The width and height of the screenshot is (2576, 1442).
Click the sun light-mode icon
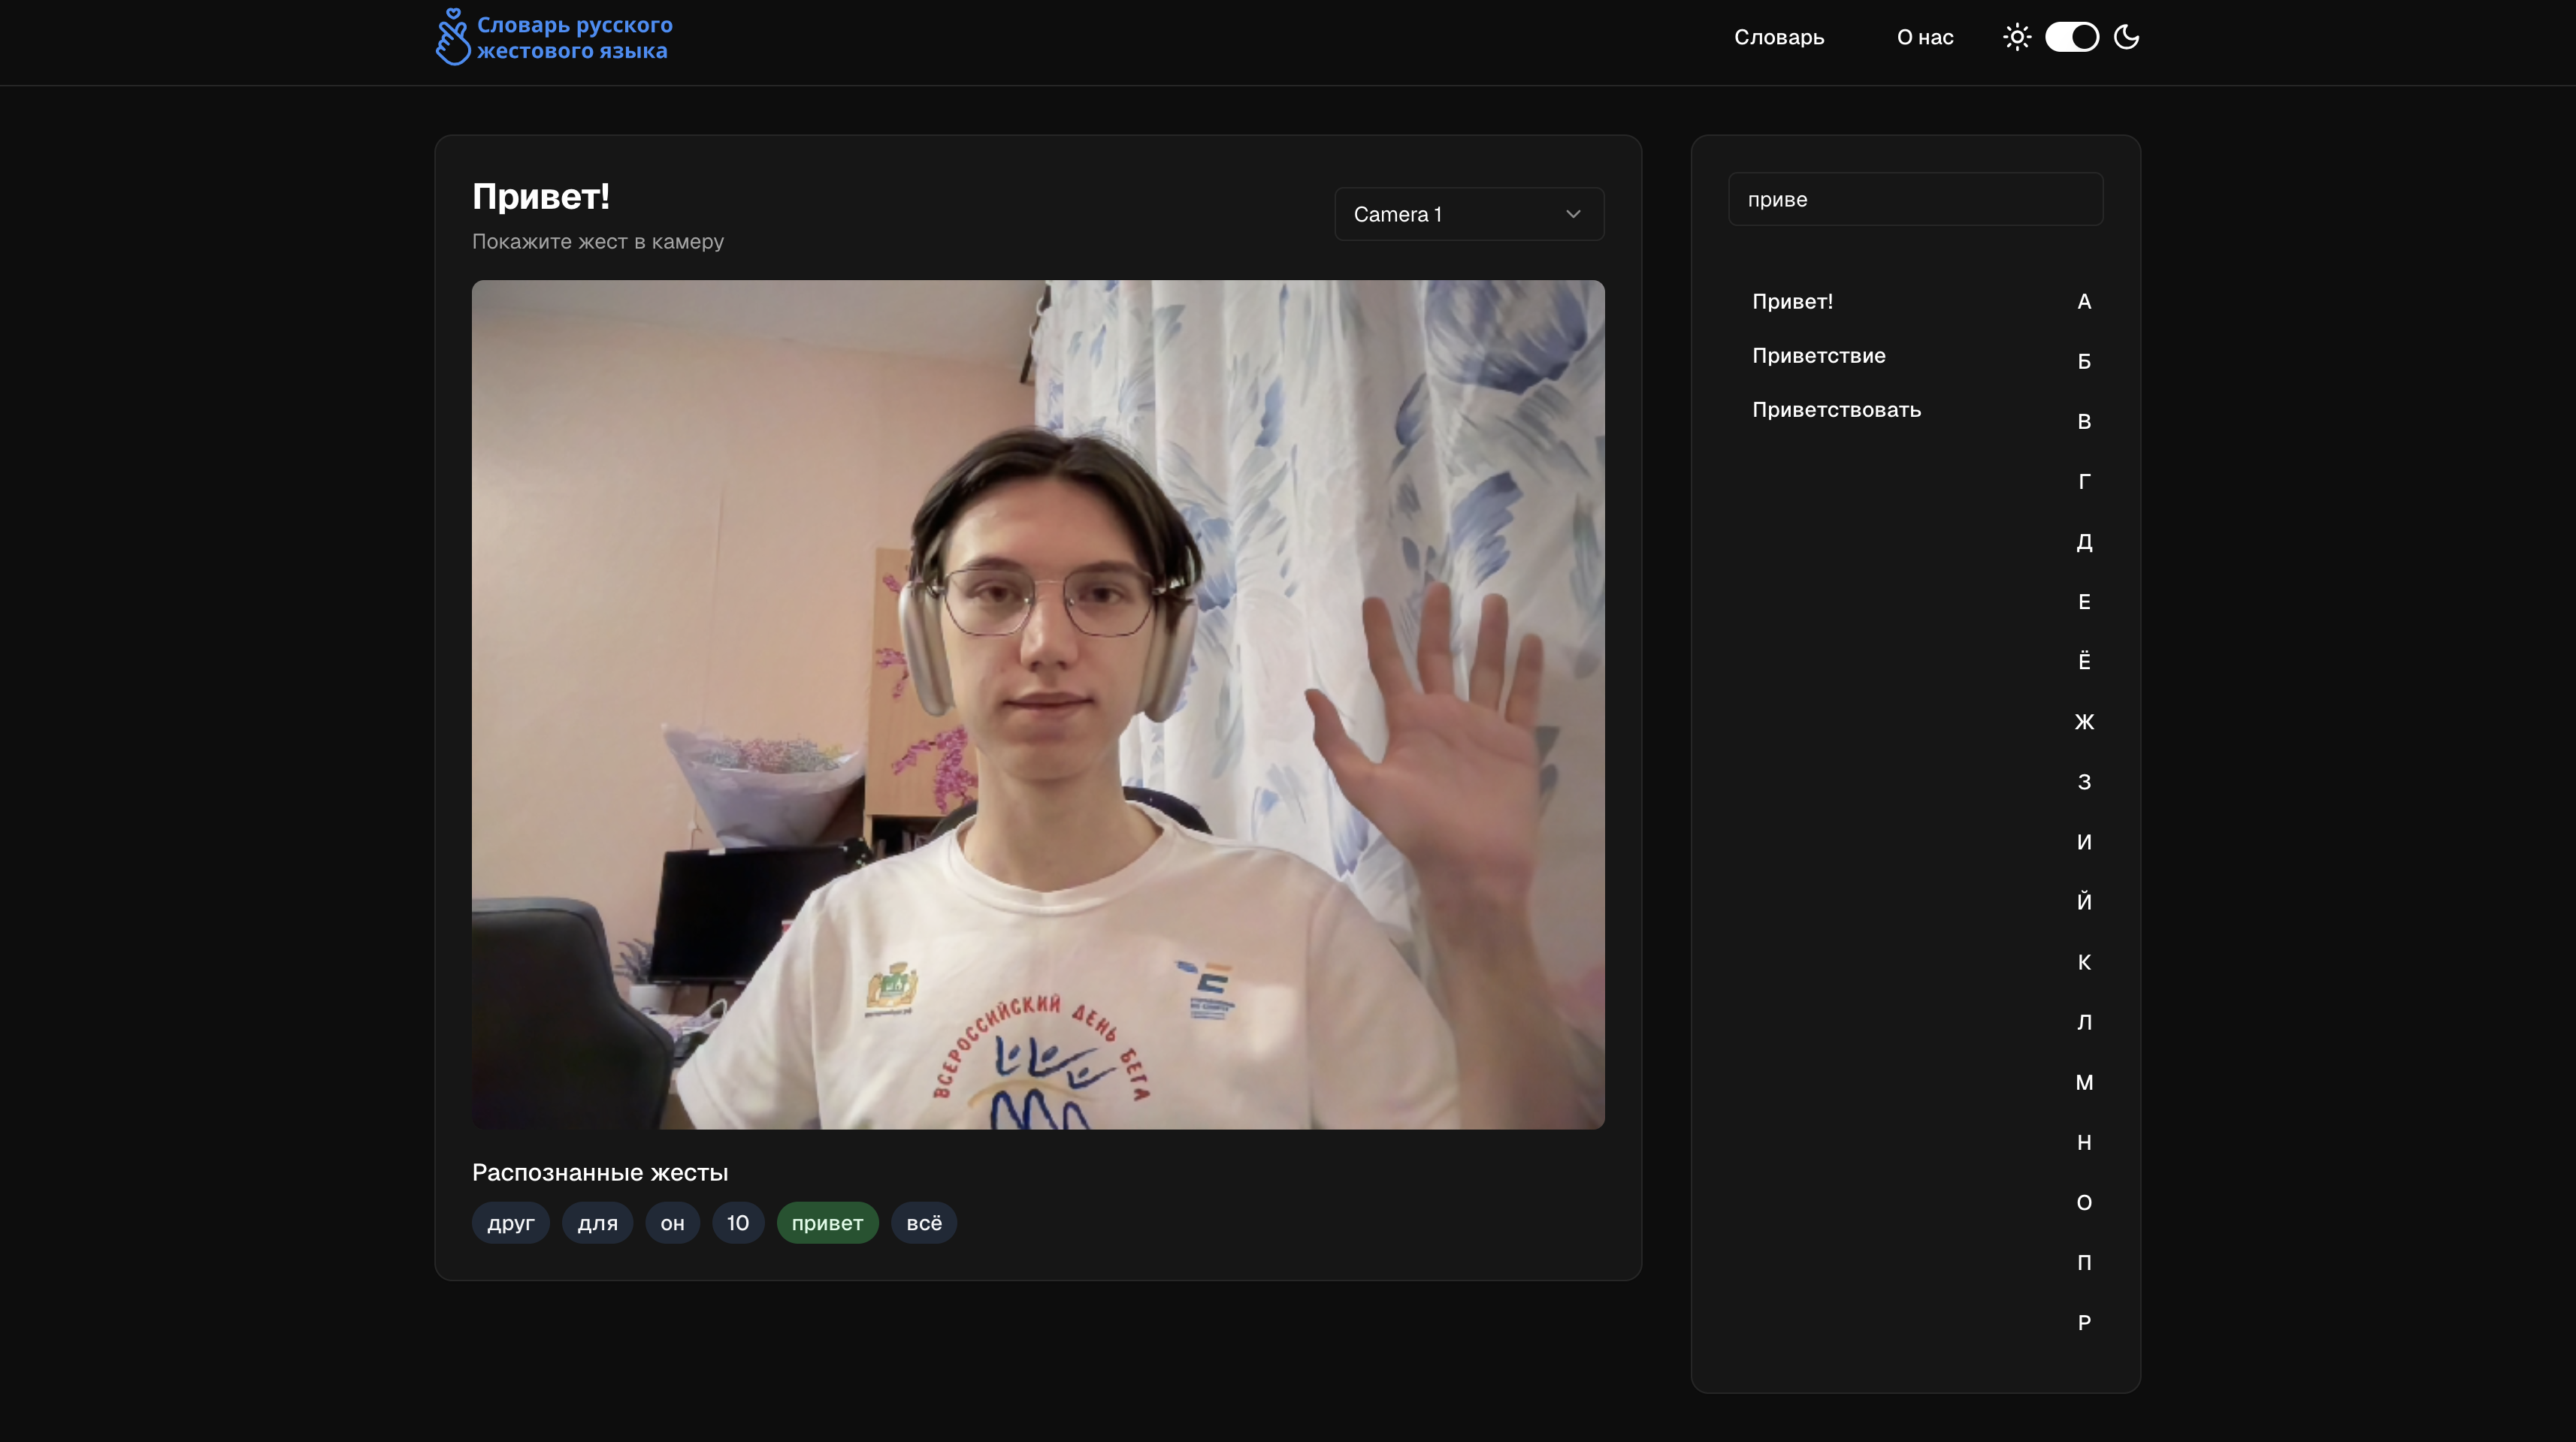point(2017,37)
